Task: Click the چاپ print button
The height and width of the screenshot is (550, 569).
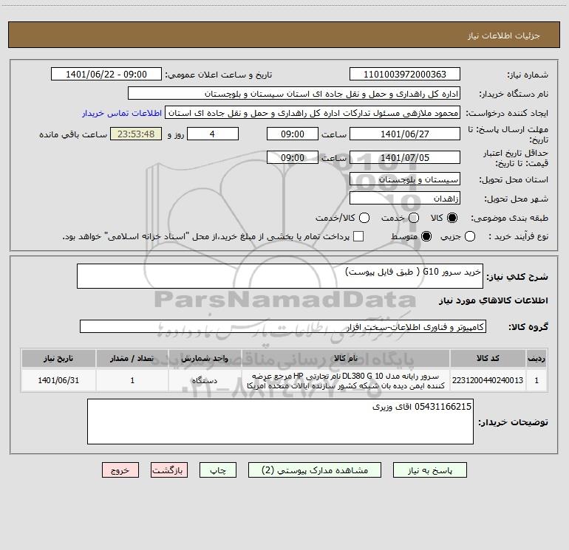Action: click(218, 470)
